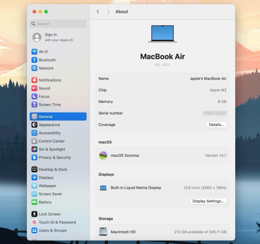Click the M2, 2022 subtitle
This screenshot has height=244, width=260.
tap(162, 65)
